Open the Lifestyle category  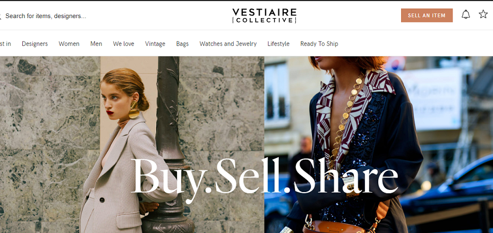(278, 44)
